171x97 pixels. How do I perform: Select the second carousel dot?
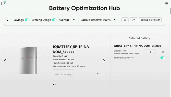point(56,85)
